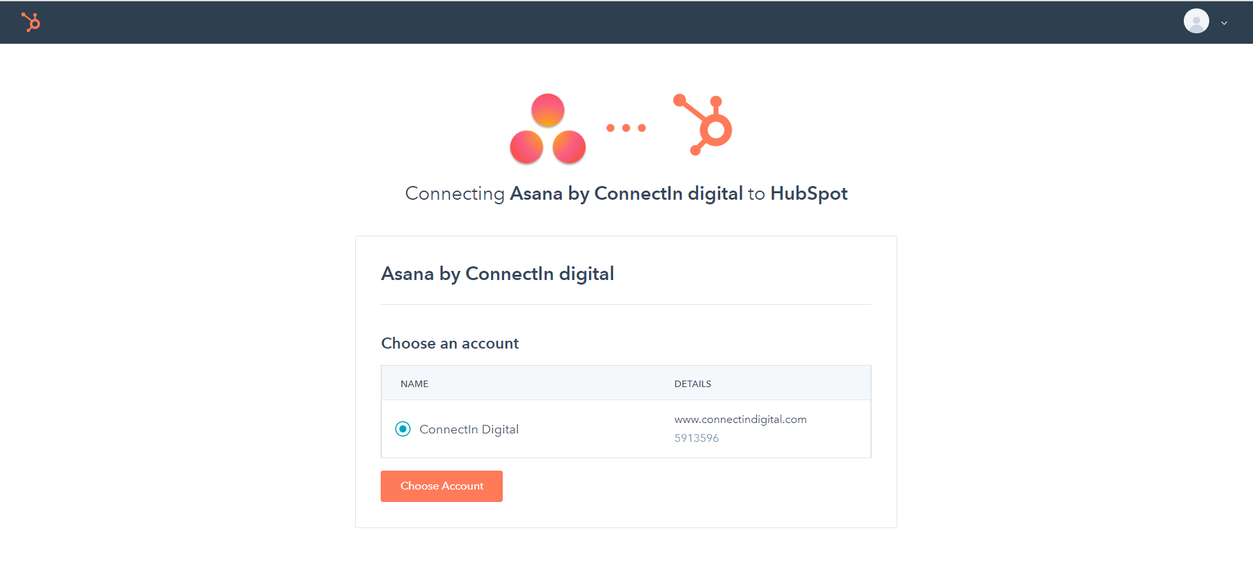The height and width of the screenshot is (579, 1253).
Task: Click the Asana three-dot logo
Action: tap(548, 129)
